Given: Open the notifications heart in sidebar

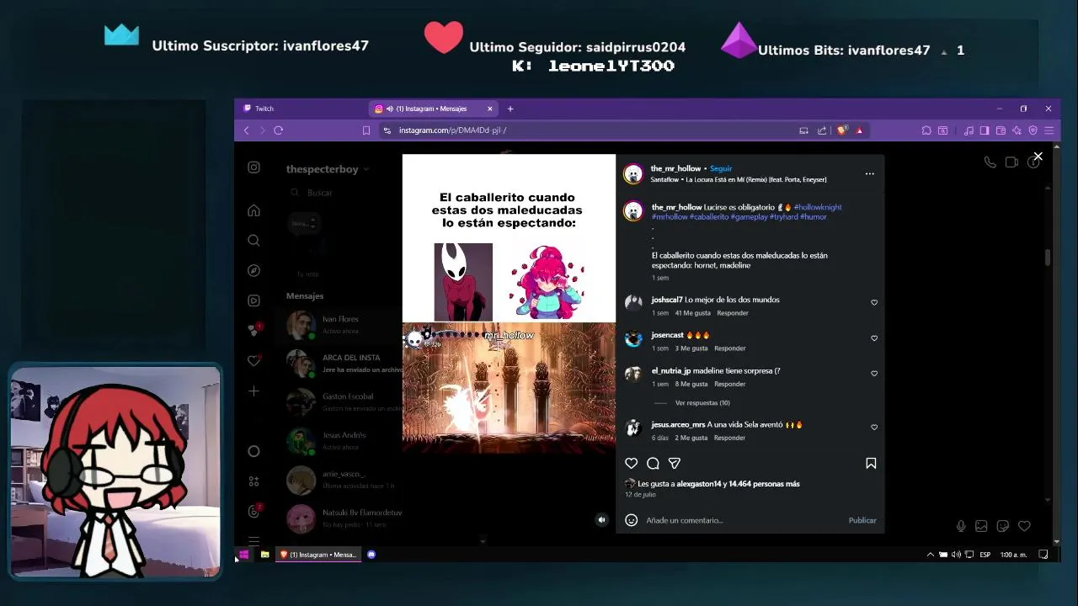Looking at the screenshot, I should (253, 360).
